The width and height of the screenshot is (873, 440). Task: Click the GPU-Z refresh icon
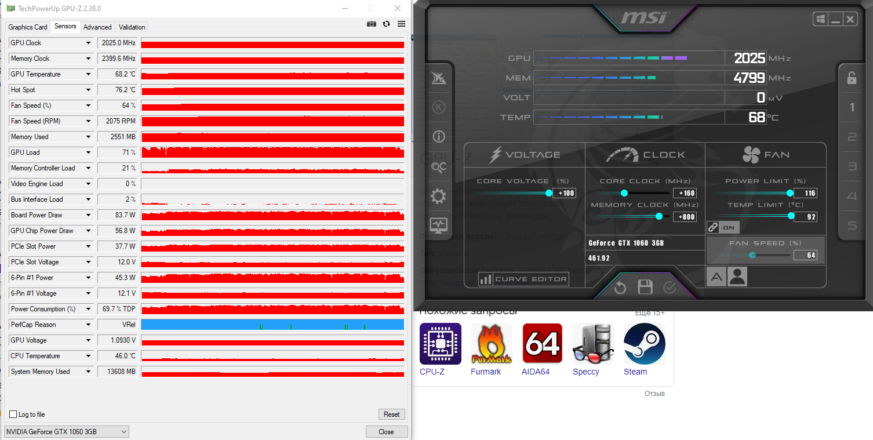click(387, 24)
